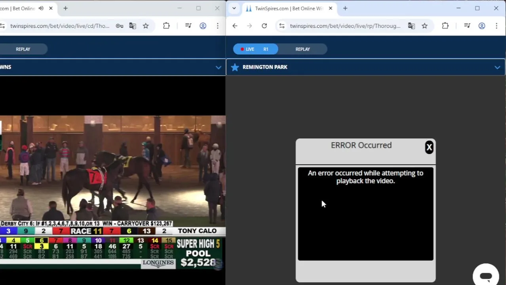The image size is (506, 285).
Task: Open media control icon in left browser window
Action: pos(188,26)
